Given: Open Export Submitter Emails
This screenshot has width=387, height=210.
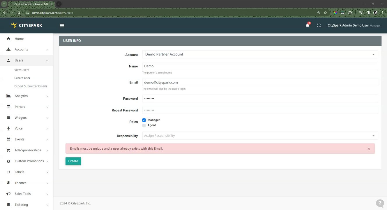Looking at the screenshot, I should pos(31,86).
